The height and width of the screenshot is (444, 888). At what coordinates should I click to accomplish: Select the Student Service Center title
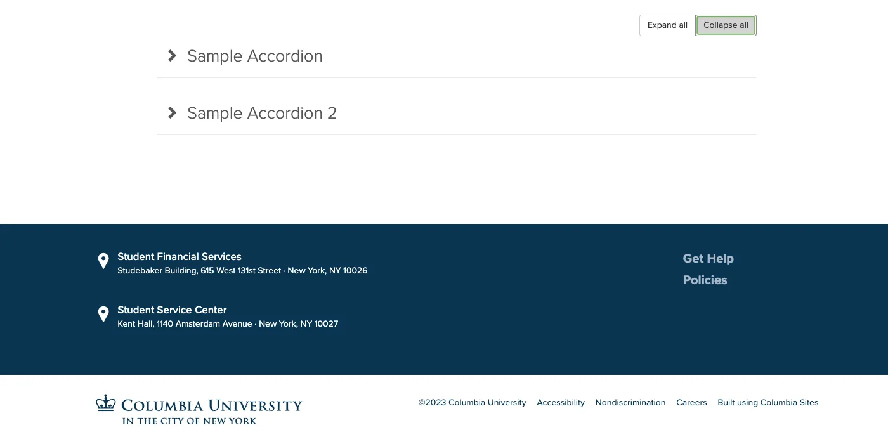pos(172,310)
